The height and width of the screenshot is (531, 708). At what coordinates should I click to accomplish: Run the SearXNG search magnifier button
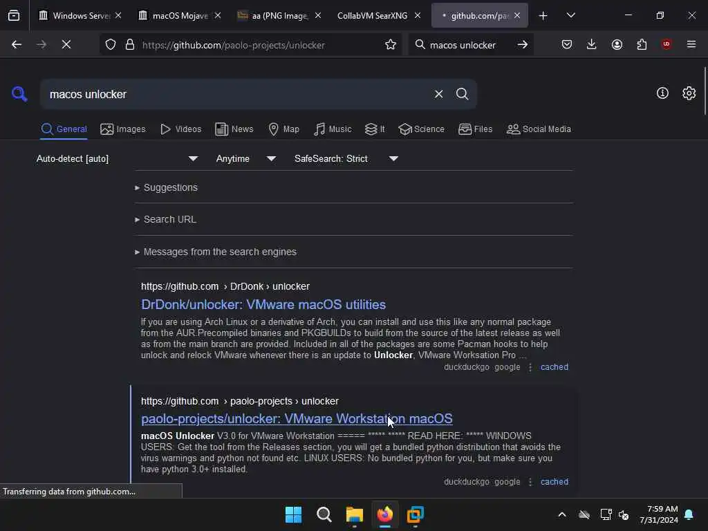click(462, 94)
